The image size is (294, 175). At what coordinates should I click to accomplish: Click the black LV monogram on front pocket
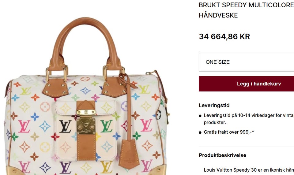point(66,126)
